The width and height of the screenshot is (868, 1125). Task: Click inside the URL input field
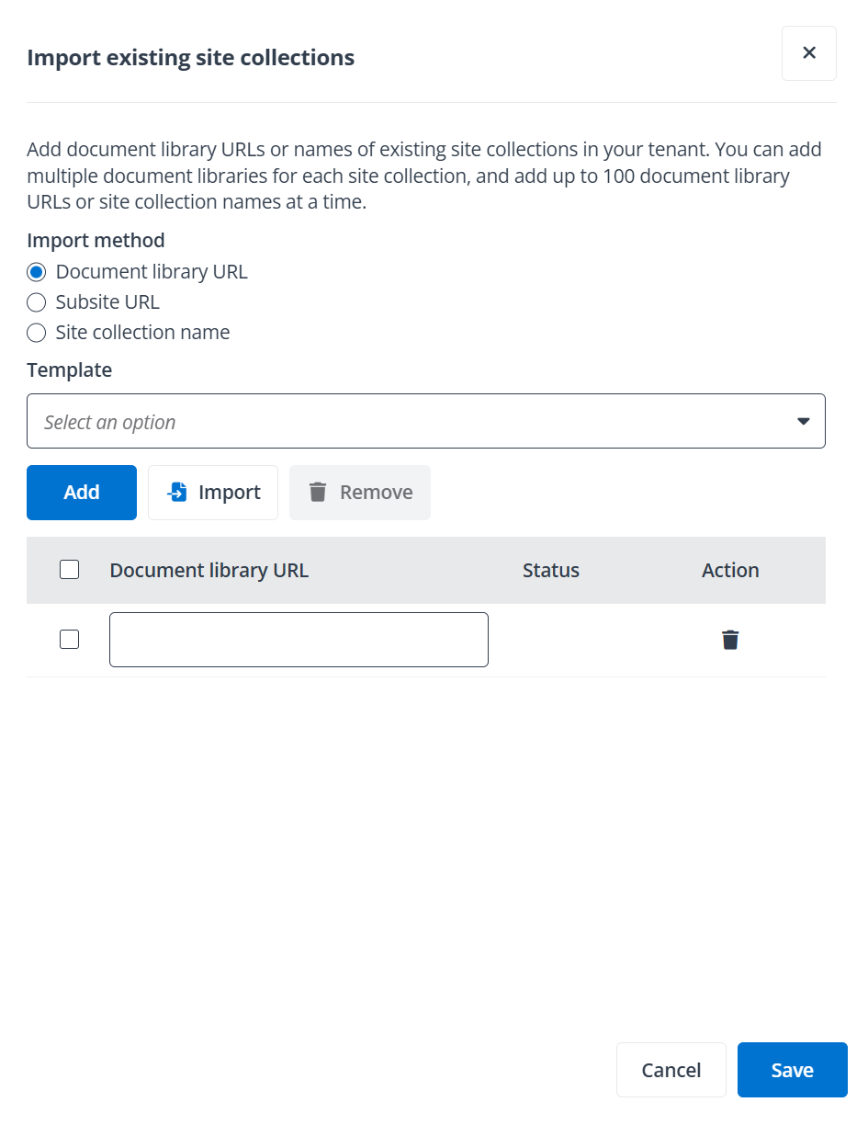click(299, 639)
